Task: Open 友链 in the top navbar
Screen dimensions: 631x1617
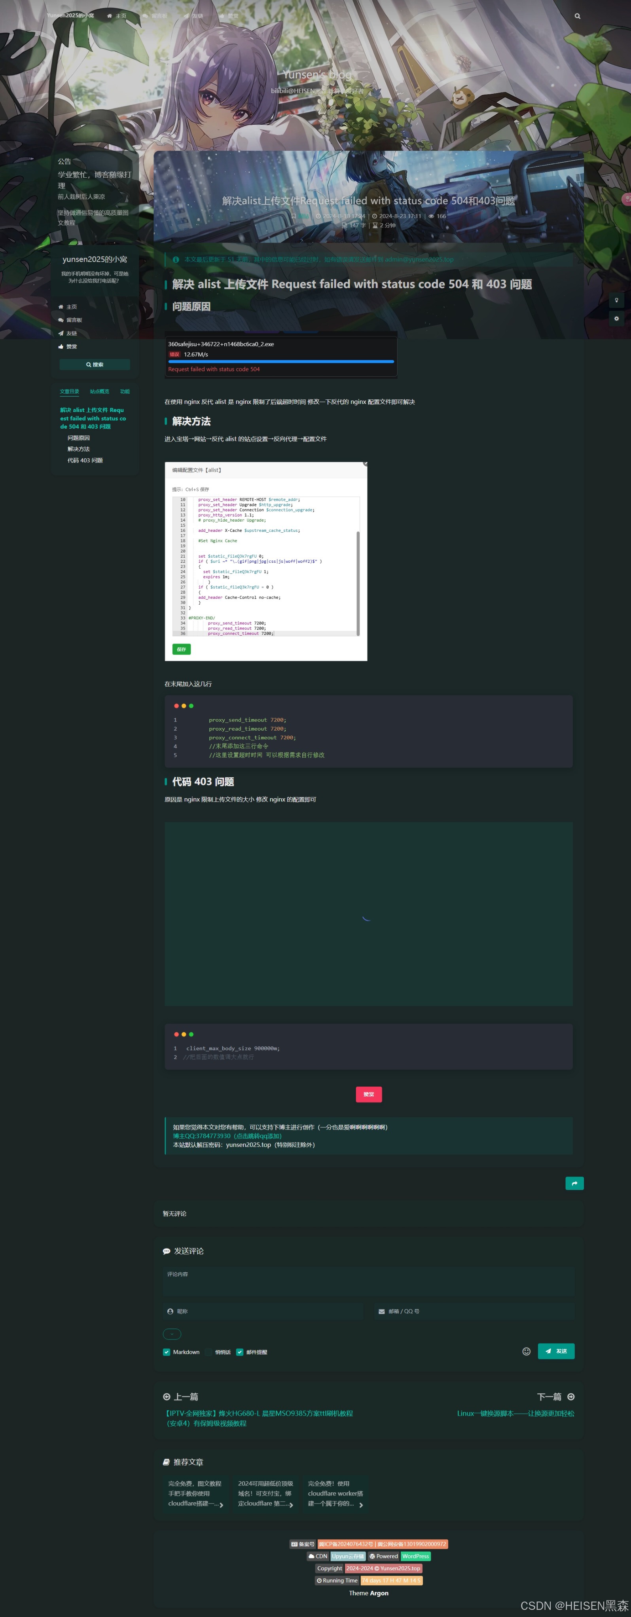Action: pyautogui.click(x=193, y=16)
